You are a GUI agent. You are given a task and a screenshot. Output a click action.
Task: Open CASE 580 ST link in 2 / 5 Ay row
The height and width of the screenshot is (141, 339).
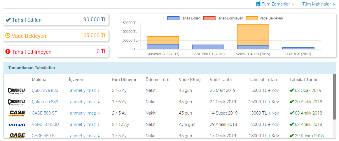[45, 113]
